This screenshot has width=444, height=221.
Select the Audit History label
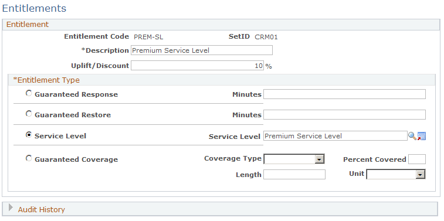(41, 209)
